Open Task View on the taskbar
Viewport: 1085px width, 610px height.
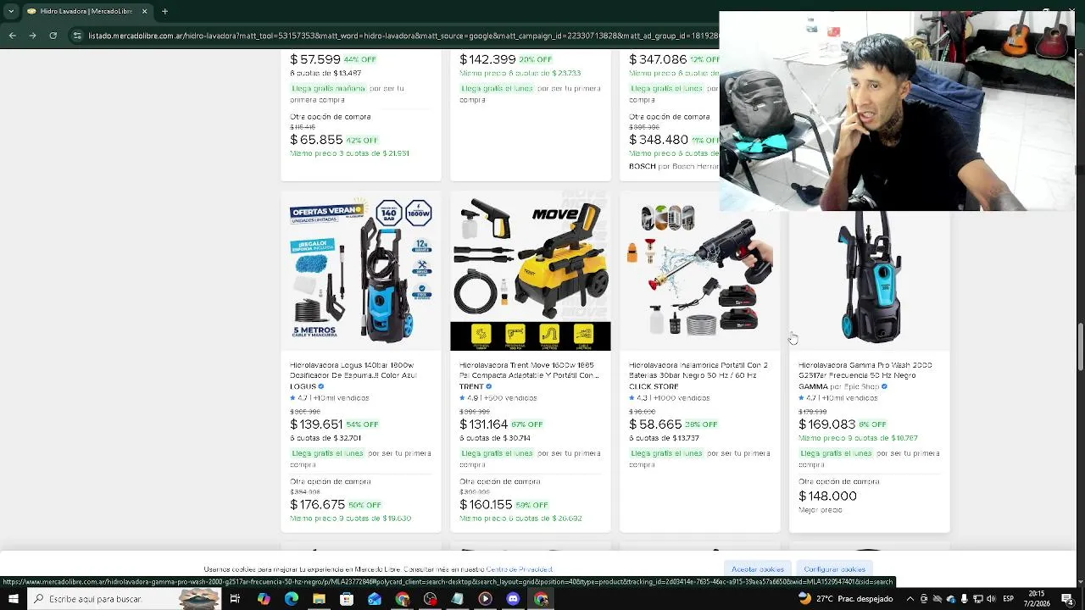pos(235,599)
